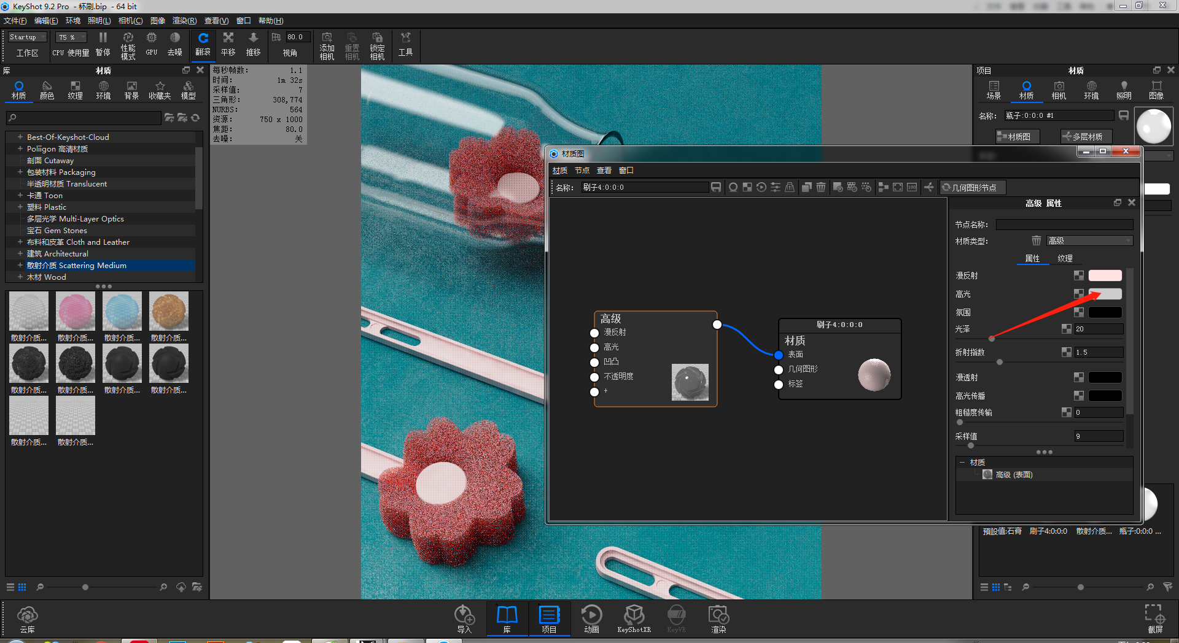Screen dimensions: 1179x643
Task: Open the 工具 tools icon in toolbar
Action: pyautogui.click(x=405, y=44)
